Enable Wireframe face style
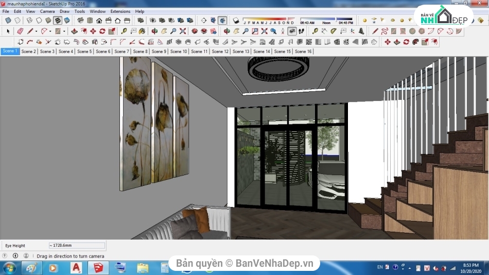The height and width of the screenshot is (275, 489). (x=29, y=21)
